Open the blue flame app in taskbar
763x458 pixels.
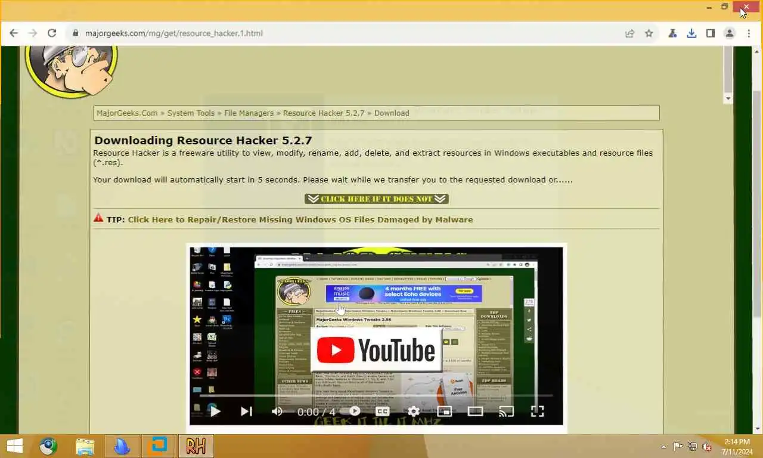click(122, 446)
